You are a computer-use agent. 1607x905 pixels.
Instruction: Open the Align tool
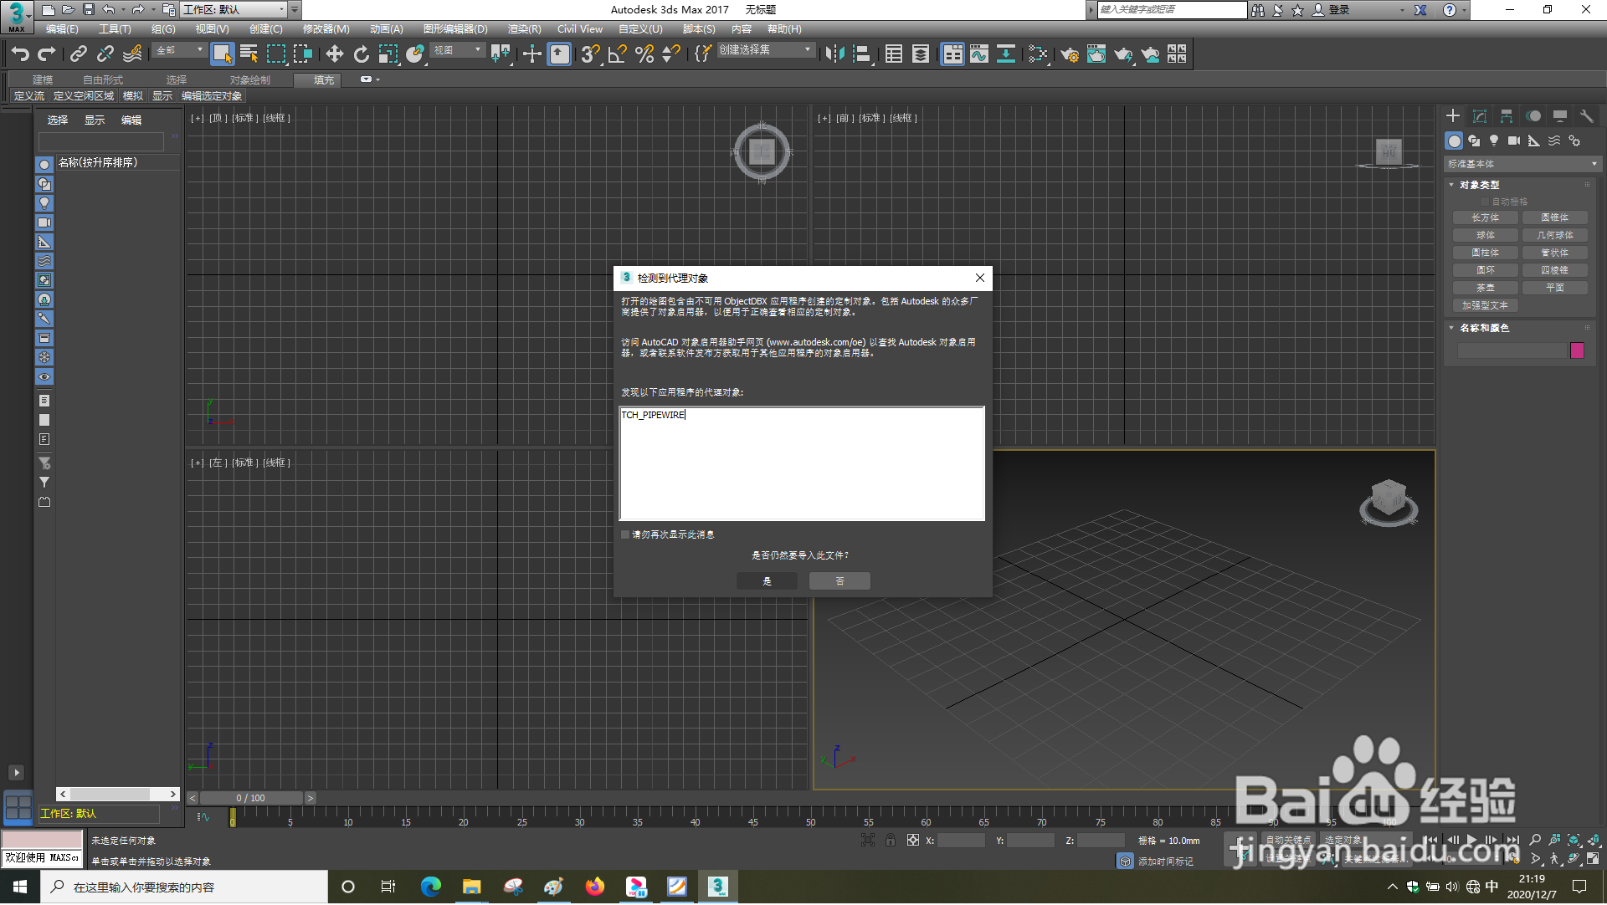pyautogui.click(x=862, y=54)
